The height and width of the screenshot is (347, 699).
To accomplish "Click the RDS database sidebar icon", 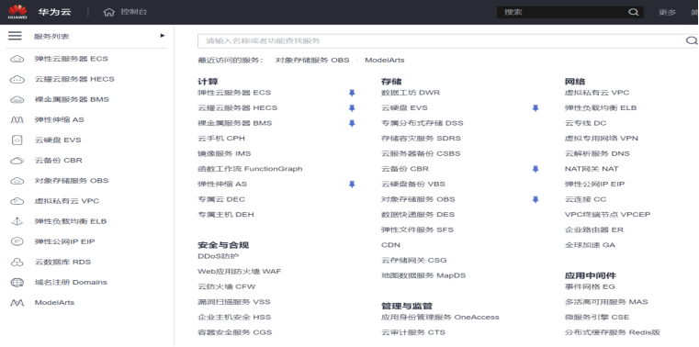I will pos(17,262).
